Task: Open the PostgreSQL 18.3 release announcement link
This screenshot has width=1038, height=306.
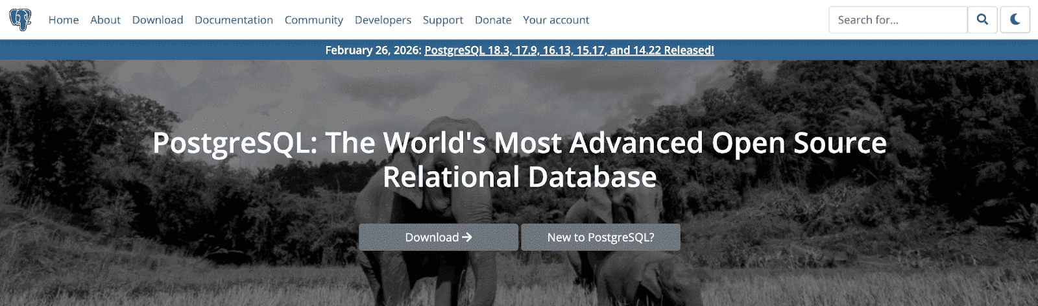Action: click(x=569, y=50)
